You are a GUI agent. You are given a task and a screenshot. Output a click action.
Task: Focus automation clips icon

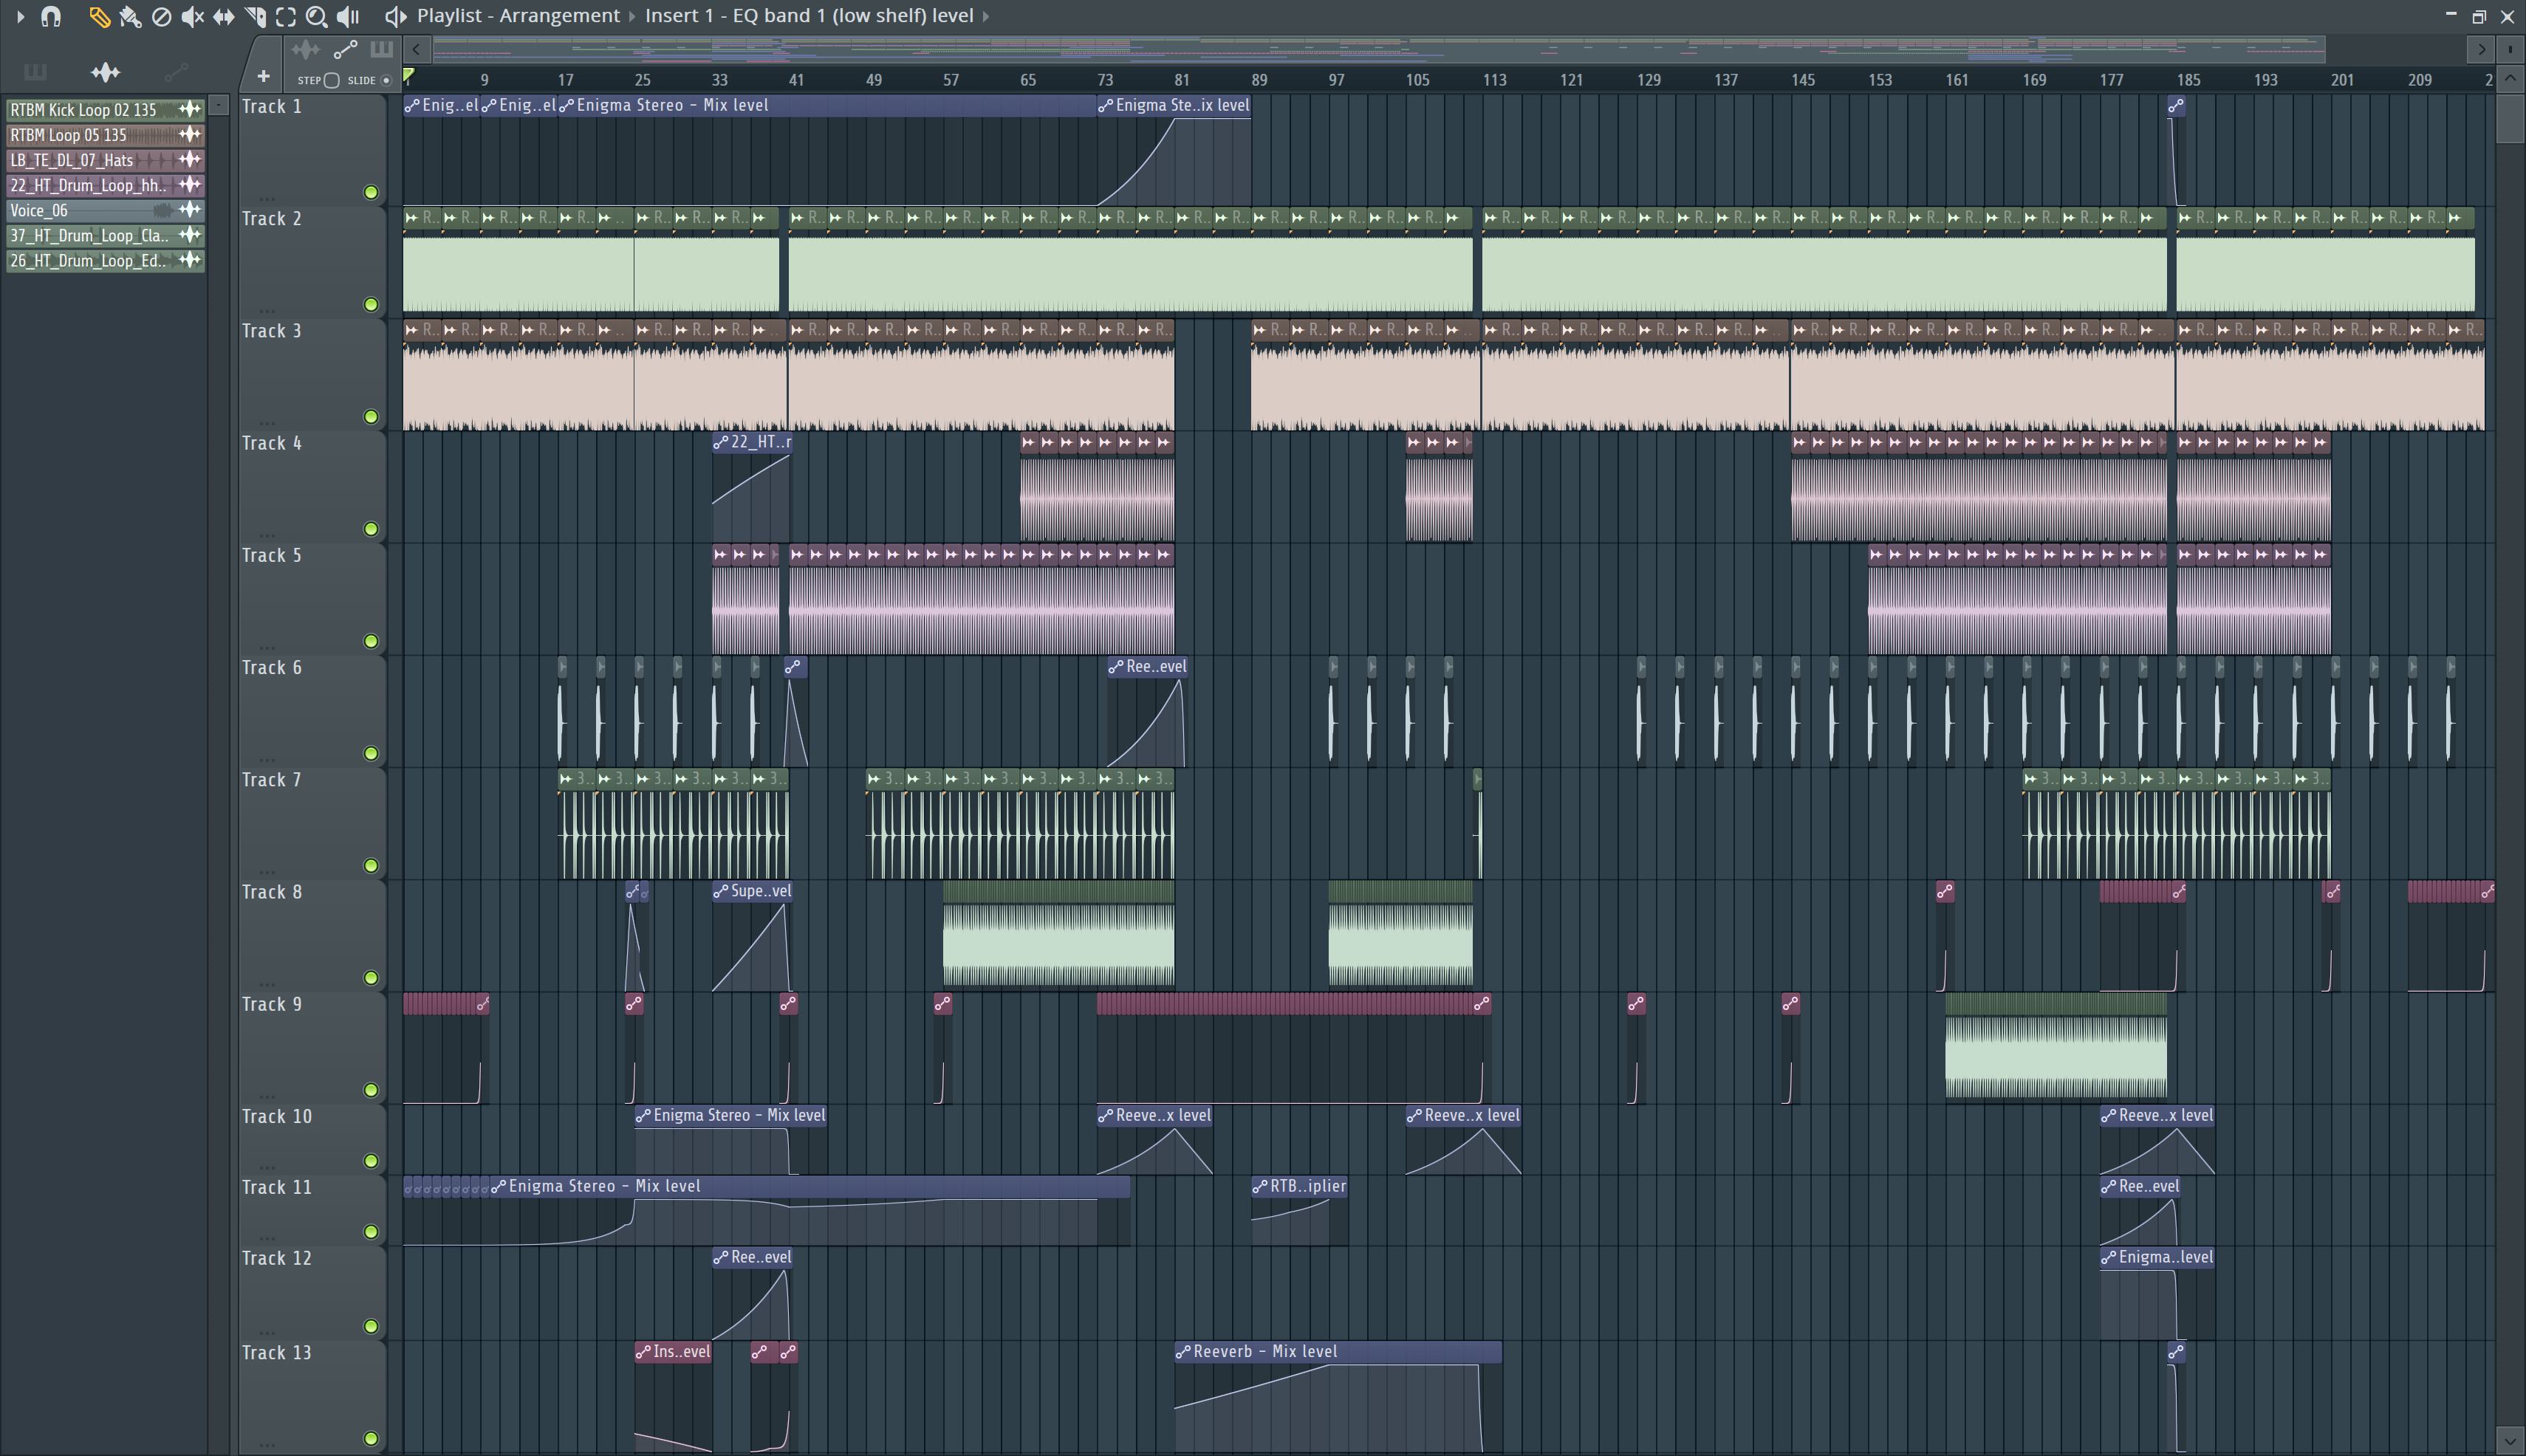click(345, 49)
